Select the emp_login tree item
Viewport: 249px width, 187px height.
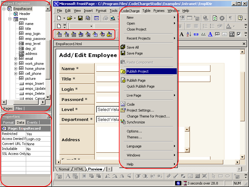33,34
